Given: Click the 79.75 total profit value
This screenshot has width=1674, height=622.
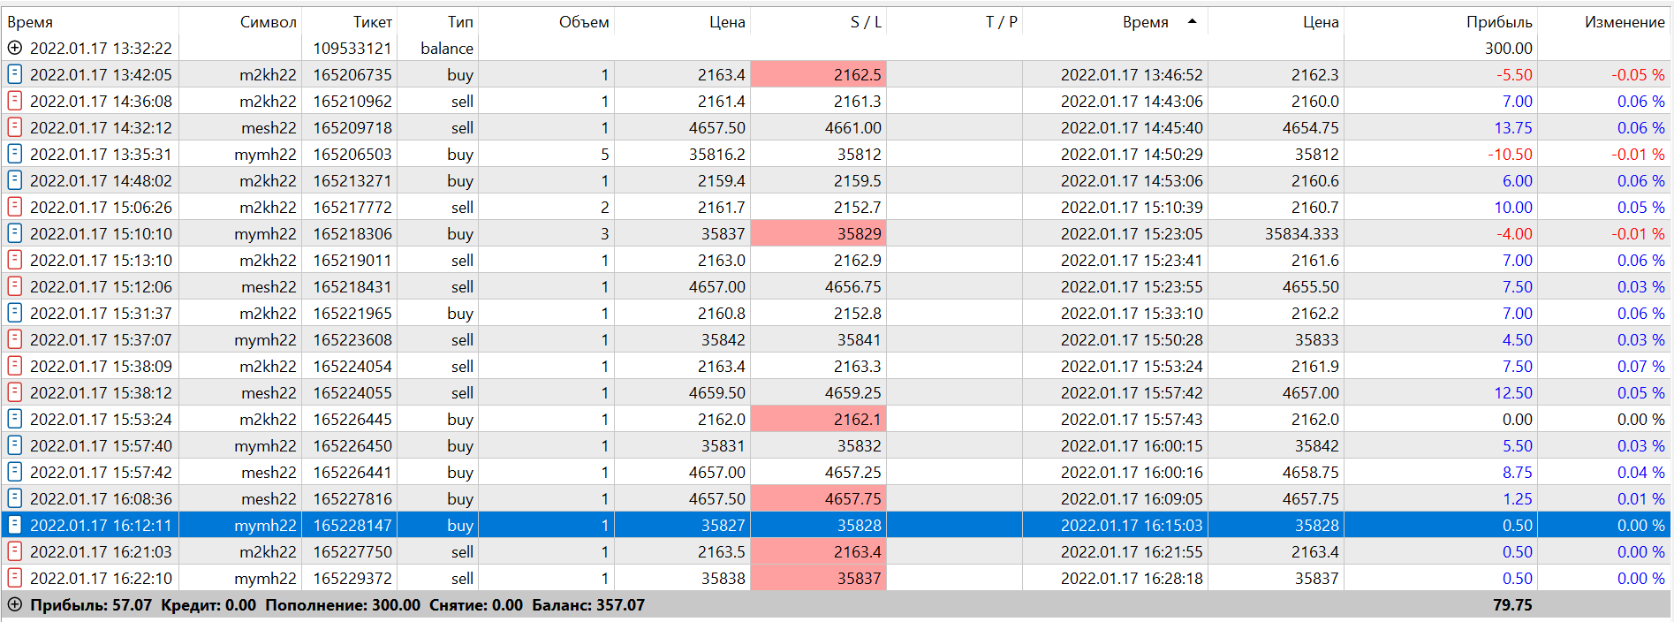Looking at the screenshot, I should (1512, 605).
